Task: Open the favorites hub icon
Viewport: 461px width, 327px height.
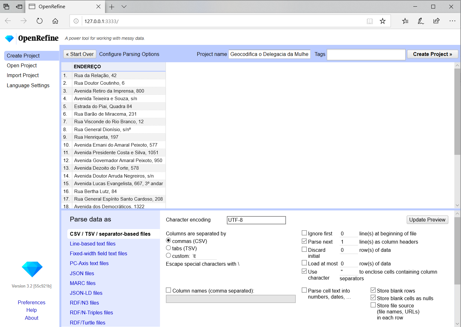Action: click(x=405, y=21)
